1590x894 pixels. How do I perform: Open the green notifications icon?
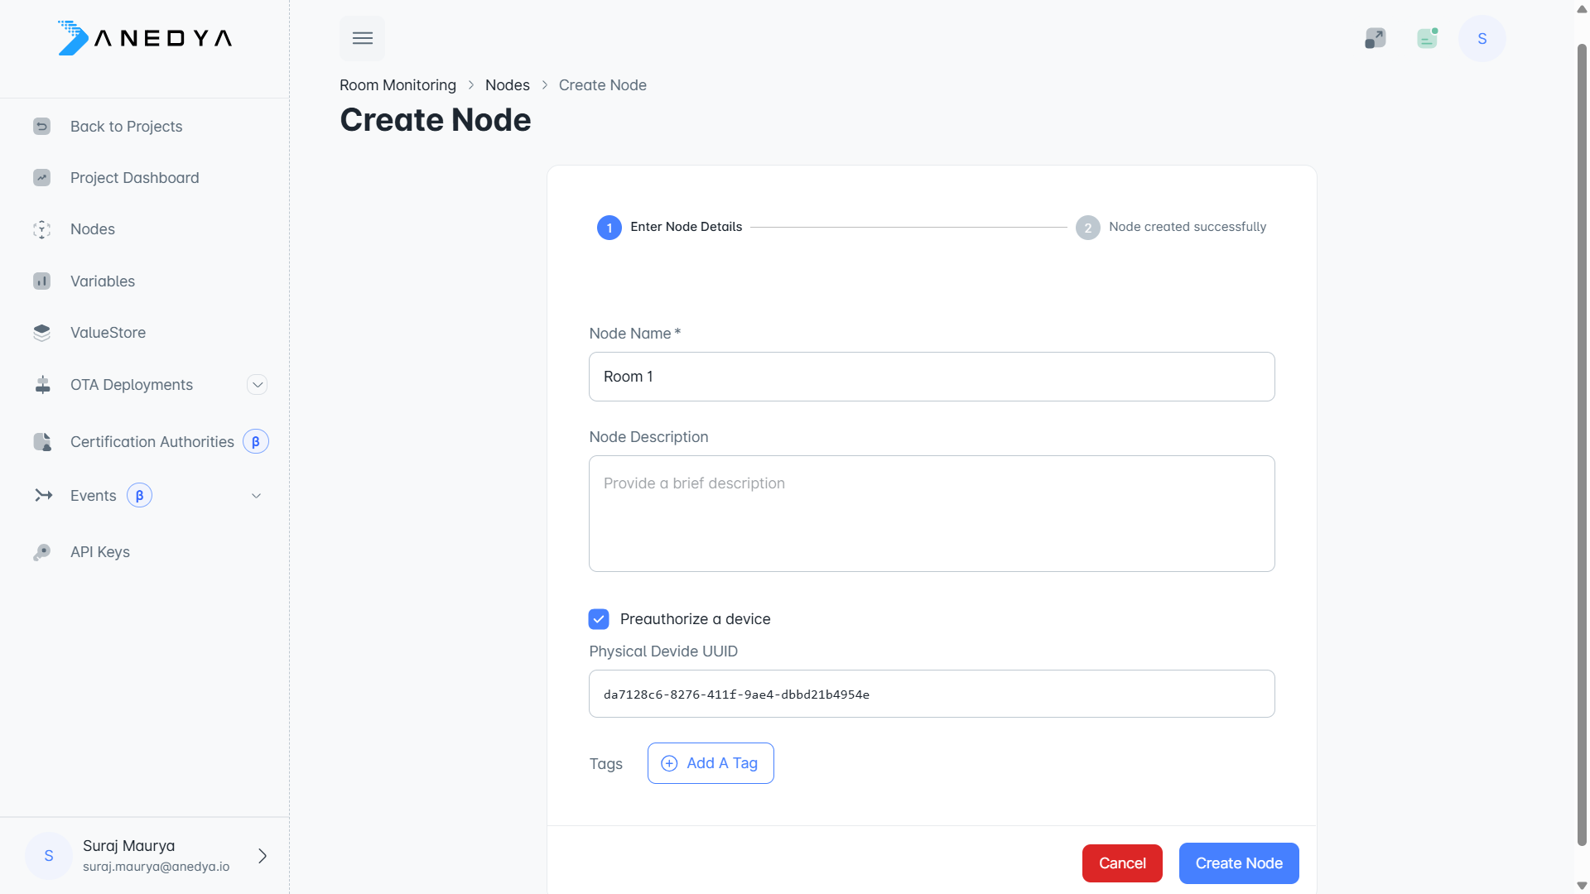[x=1427, y=38]
